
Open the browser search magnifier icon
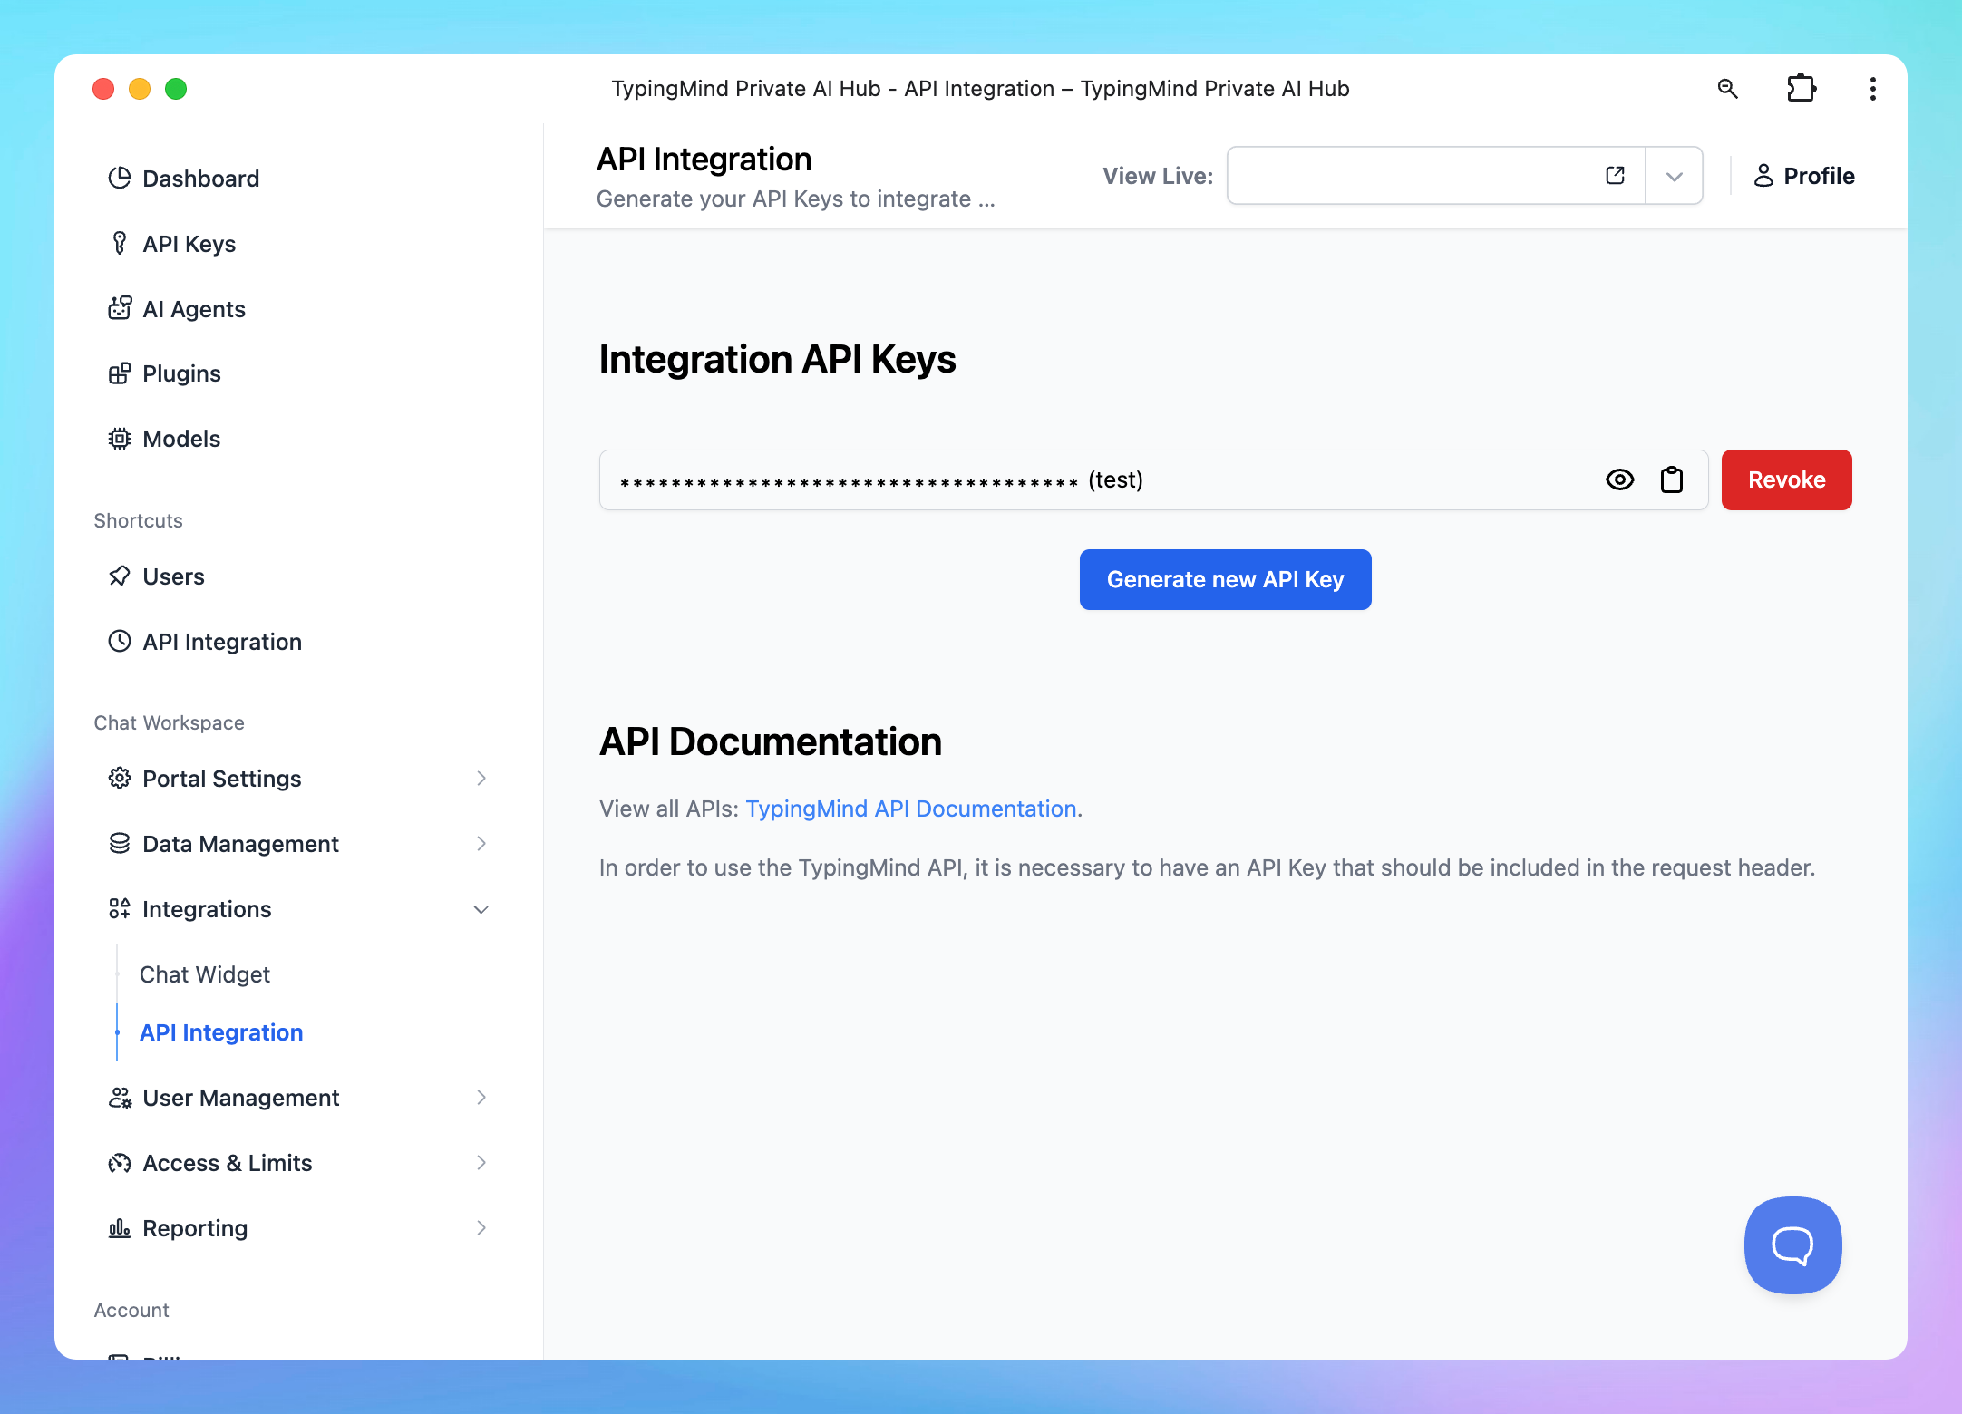1728,88
